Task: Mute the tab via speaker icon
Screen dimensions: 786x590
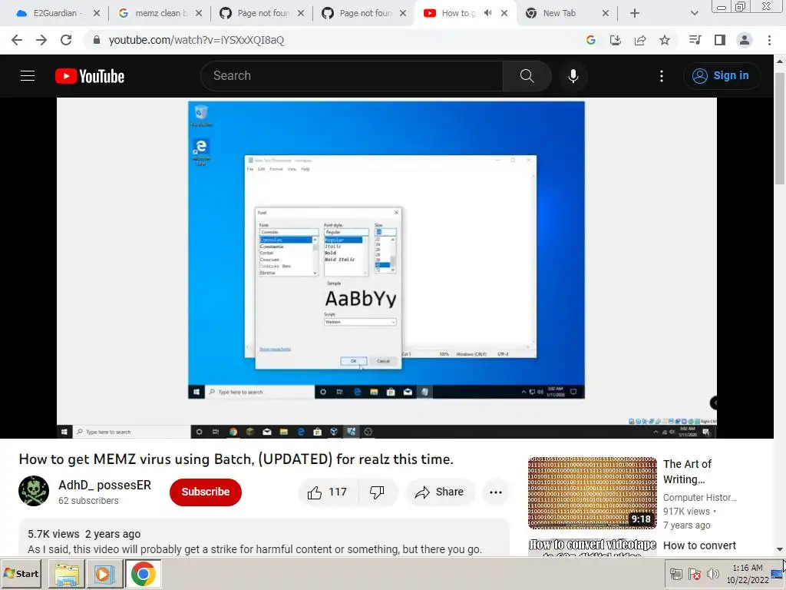Action: [x=487, y=13]
